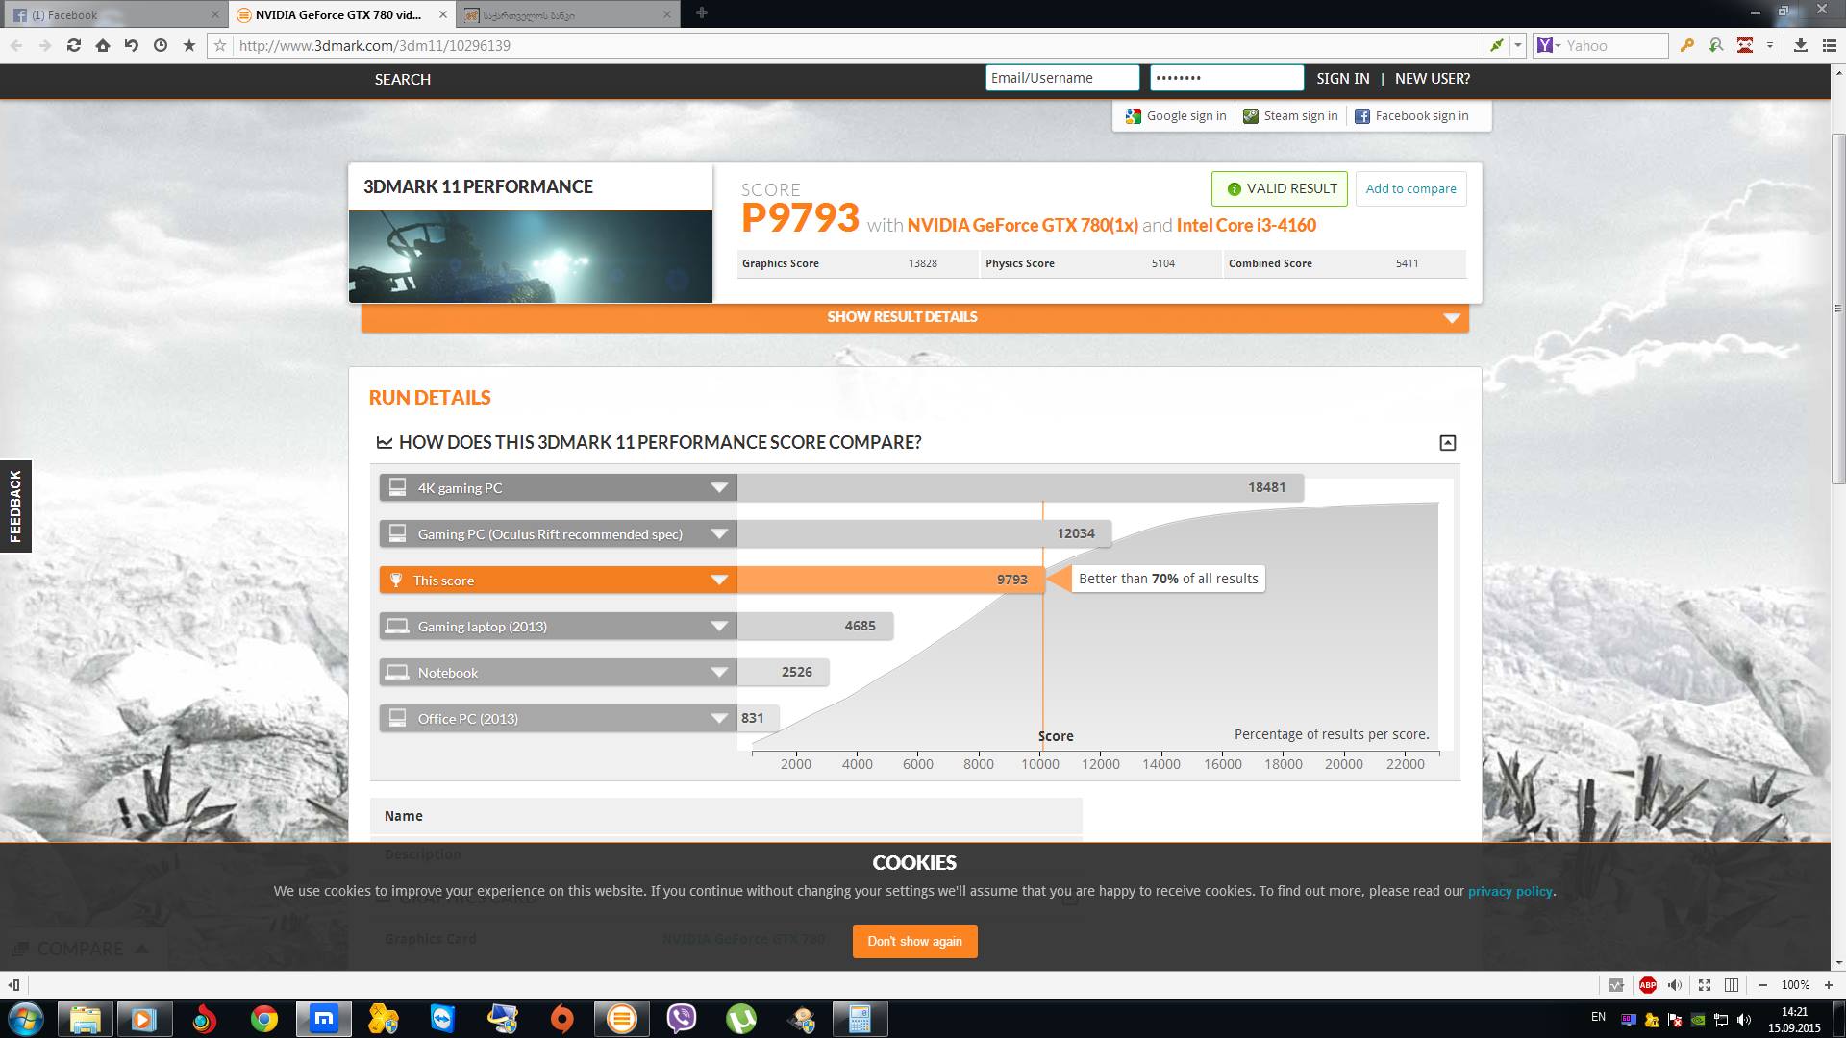This screenshot has height=1038, width=1846.
Task: Open new tab with plus icon
Action: coord(701,13)
